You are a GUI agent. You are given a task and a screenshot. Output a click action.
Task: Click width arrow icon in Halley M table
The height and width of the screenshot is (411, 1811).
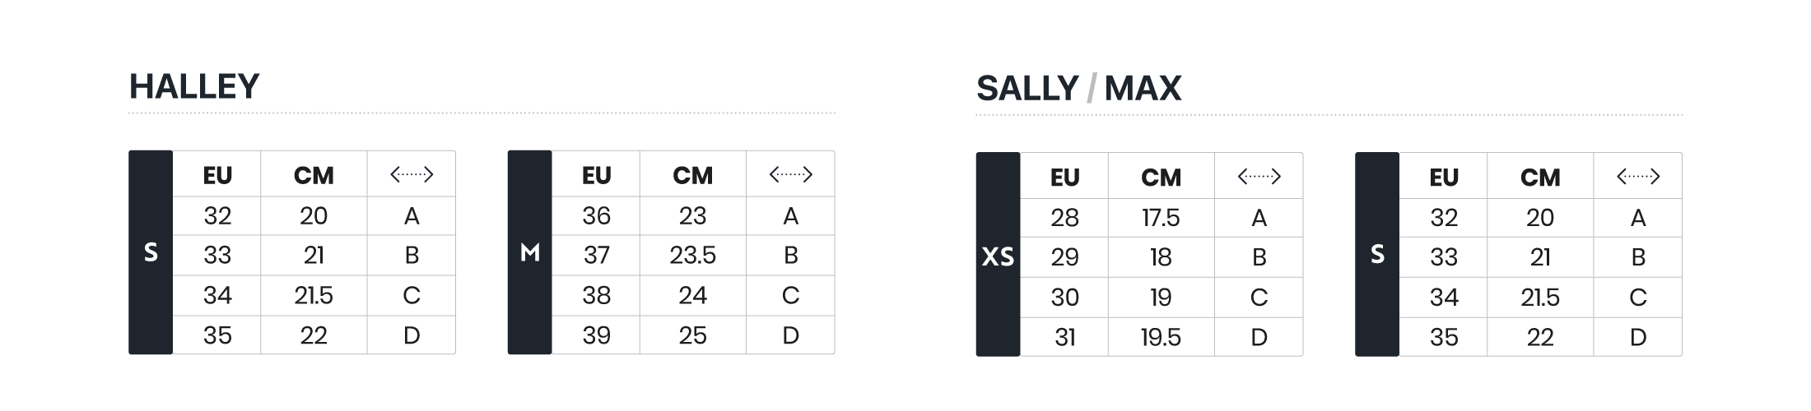[x=790, y=174]
